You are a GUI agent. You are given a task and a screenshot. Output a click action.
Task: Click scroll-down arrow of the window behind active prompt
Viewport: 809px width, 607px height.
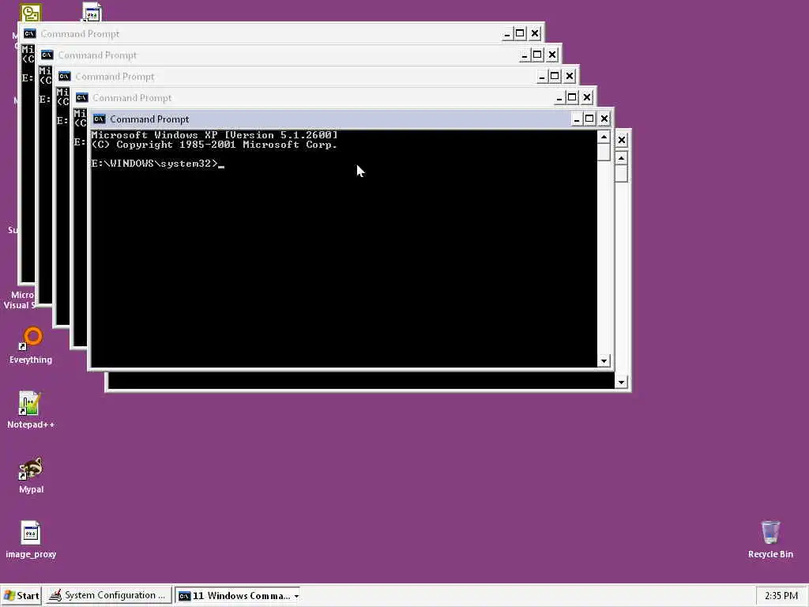(621, 383)
